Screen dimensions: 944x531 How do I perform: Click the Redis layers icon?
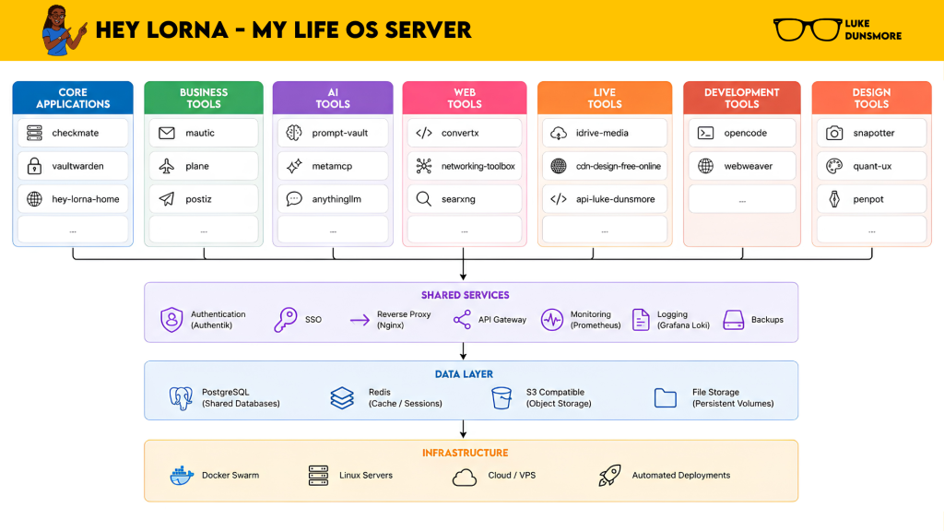(342, 398)
